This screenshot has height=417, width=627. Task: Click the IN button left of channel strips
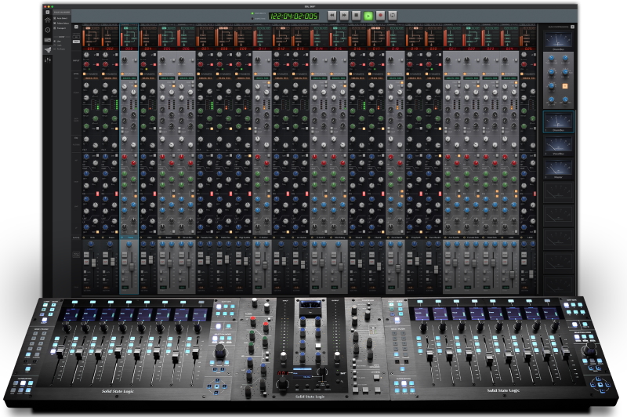(x=76, y=37)
